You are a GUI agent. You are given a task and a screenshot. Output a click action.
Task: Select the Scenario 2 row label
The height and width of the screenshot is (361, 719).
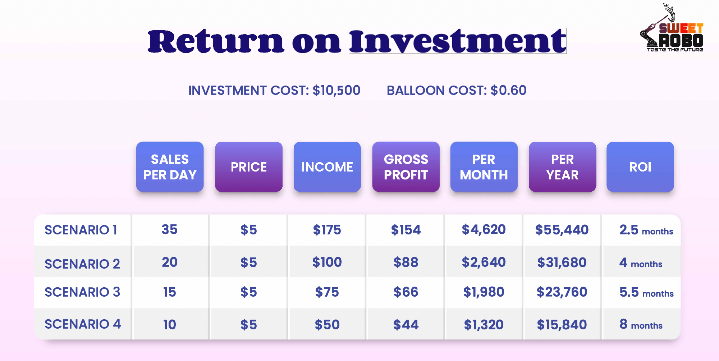point(82,264)
